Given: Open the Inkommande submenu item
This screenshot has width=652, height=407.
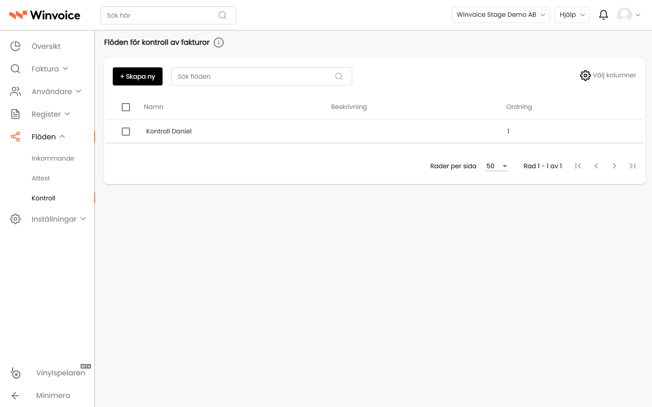Looking at the screenshot, I should click(53, 158).
